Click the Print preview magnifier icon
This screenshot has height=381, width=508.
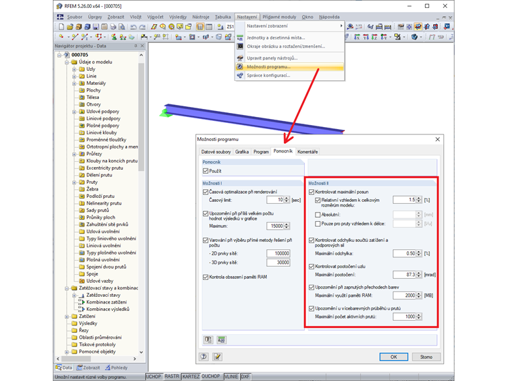point(122,27)
